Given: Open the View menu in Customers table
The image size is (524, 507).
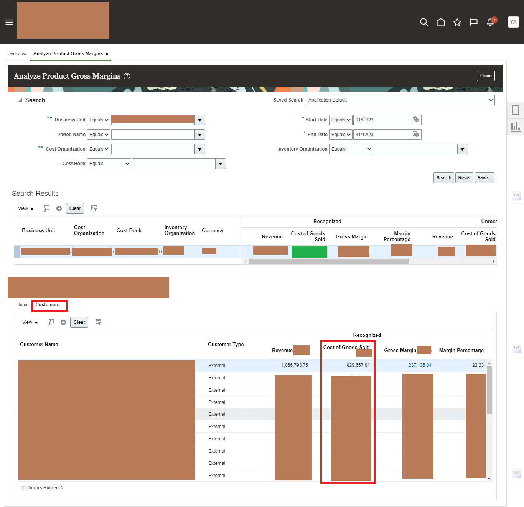Looking at the screenshot, I should coord(29,322).
